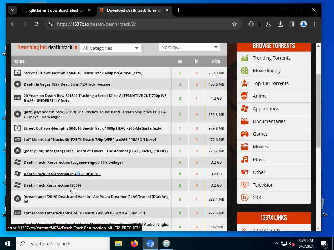Open The Physics House Band Death Sequence torrent

pos(95,114)
